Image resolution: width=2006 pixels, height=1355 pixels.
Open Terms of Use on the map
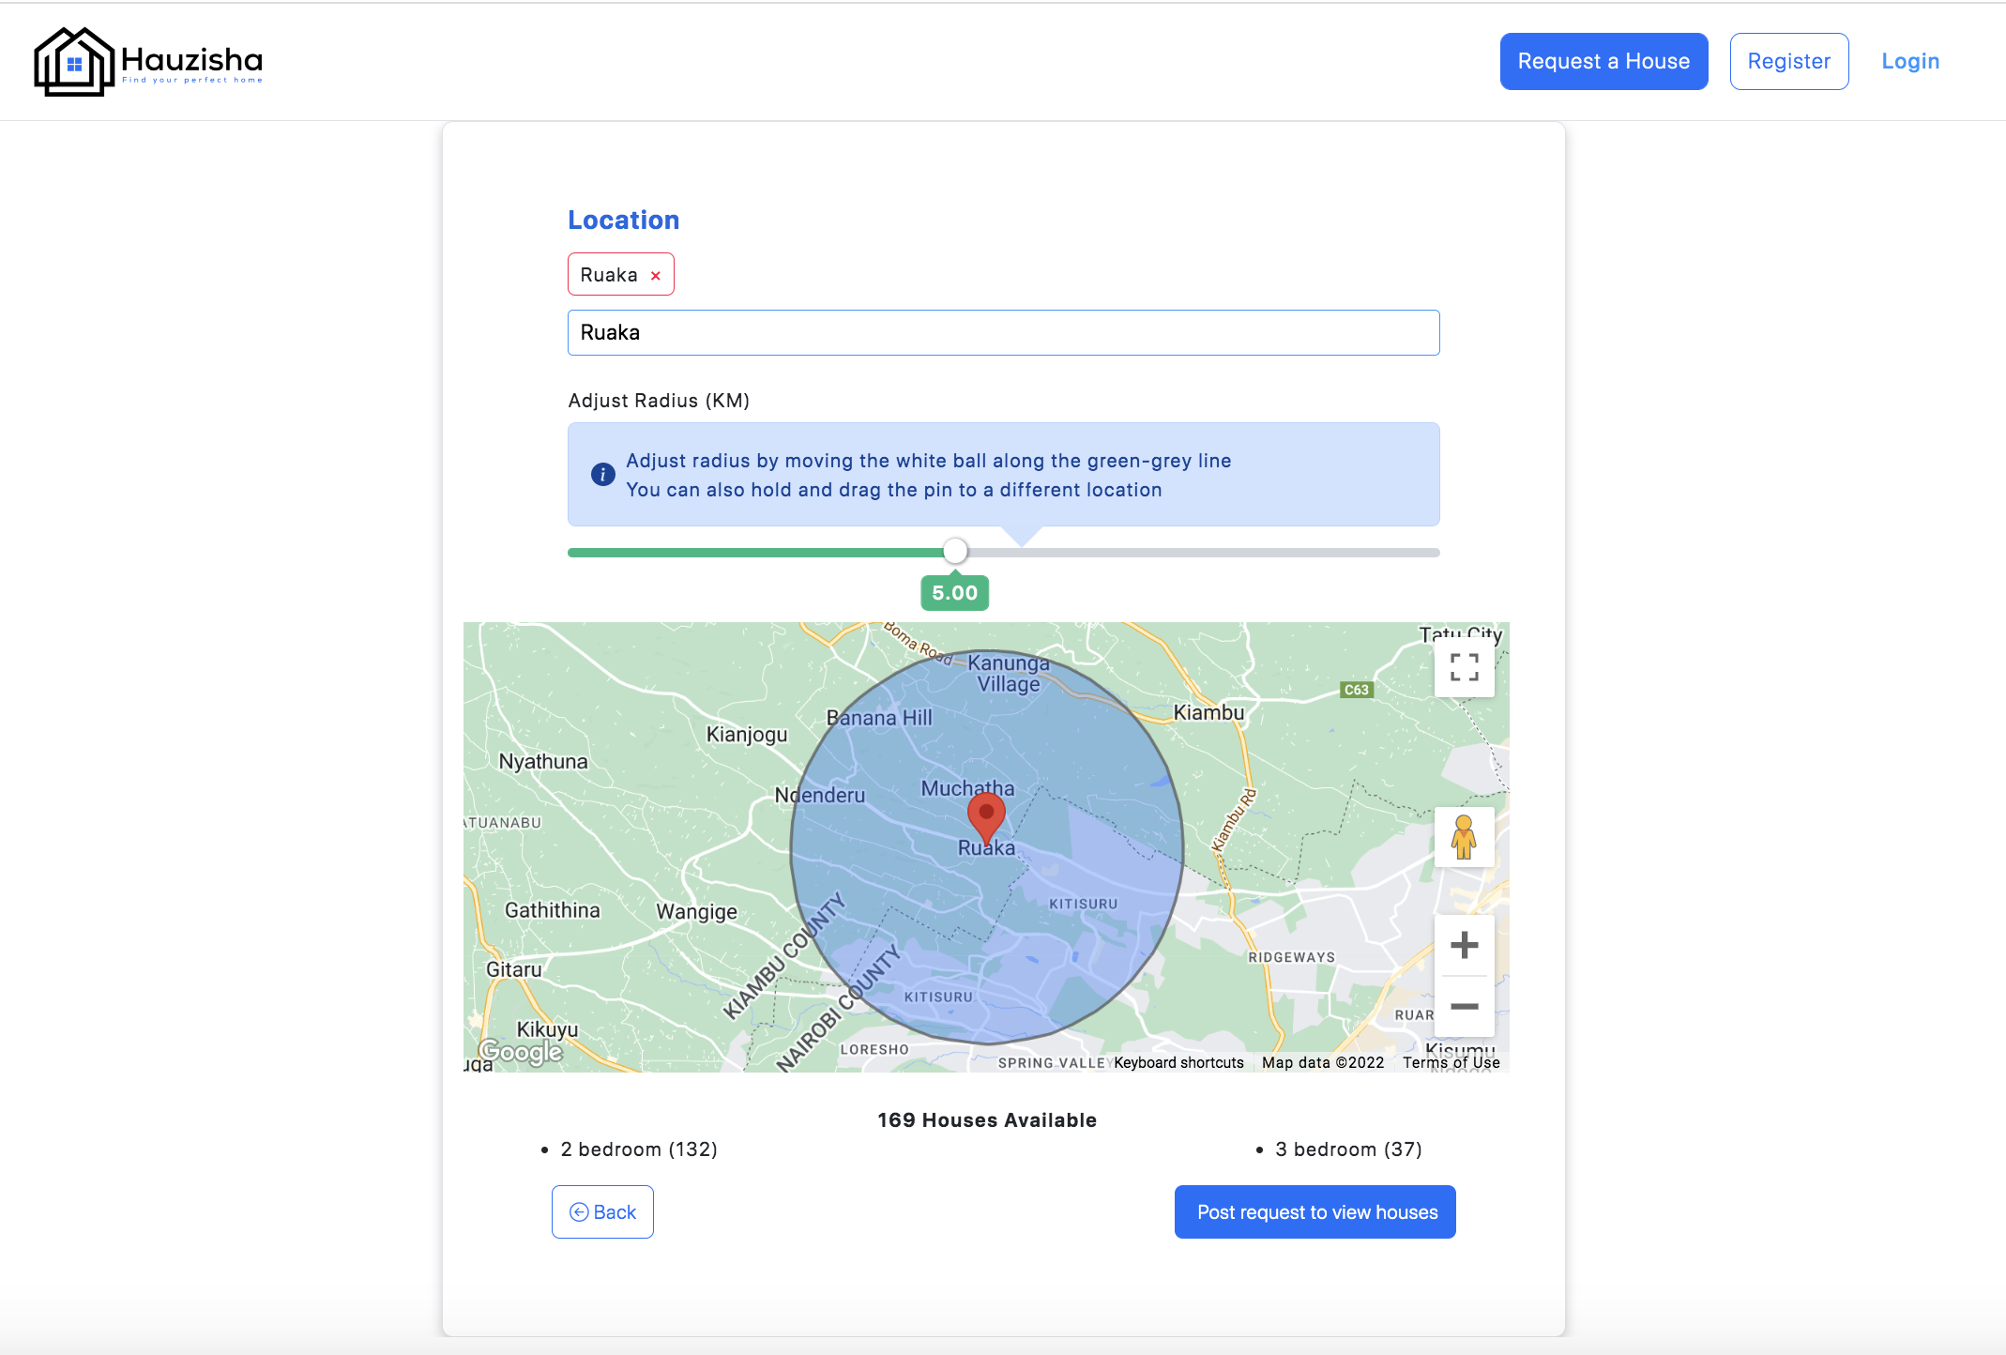click(1451, 1062)
